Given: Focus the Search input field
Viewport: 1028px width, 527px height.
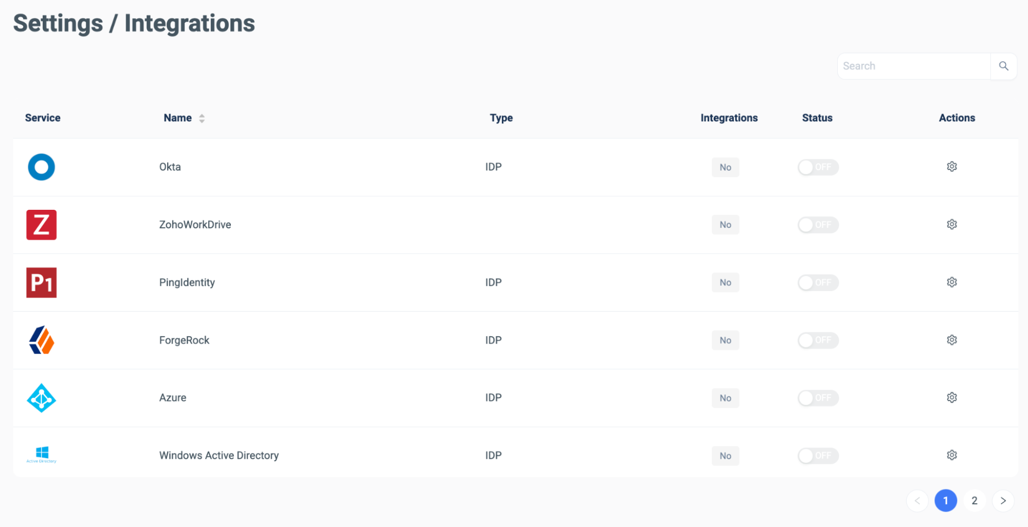Looking at the screenshot, I should (x=914, y=66).
